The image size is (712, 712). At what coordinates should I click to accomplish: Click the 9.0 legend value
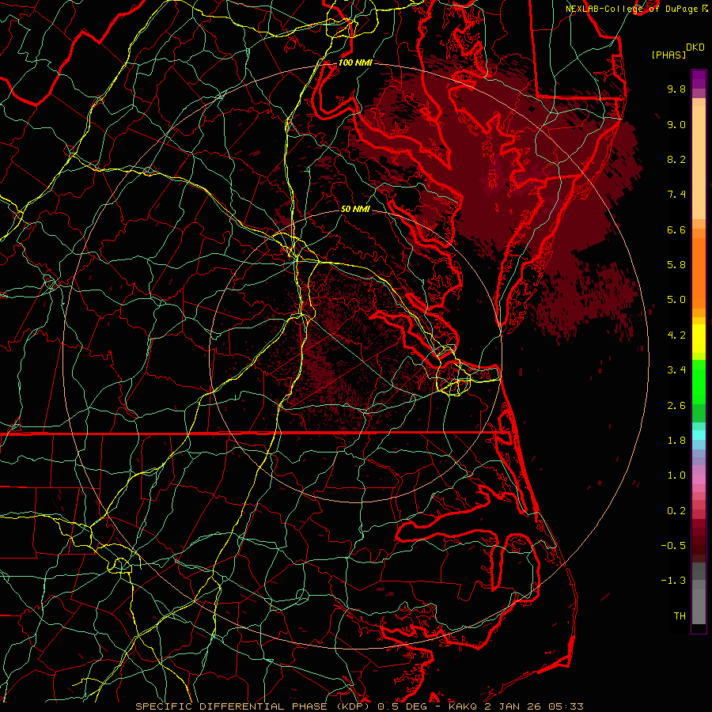[x=676, y=124]
